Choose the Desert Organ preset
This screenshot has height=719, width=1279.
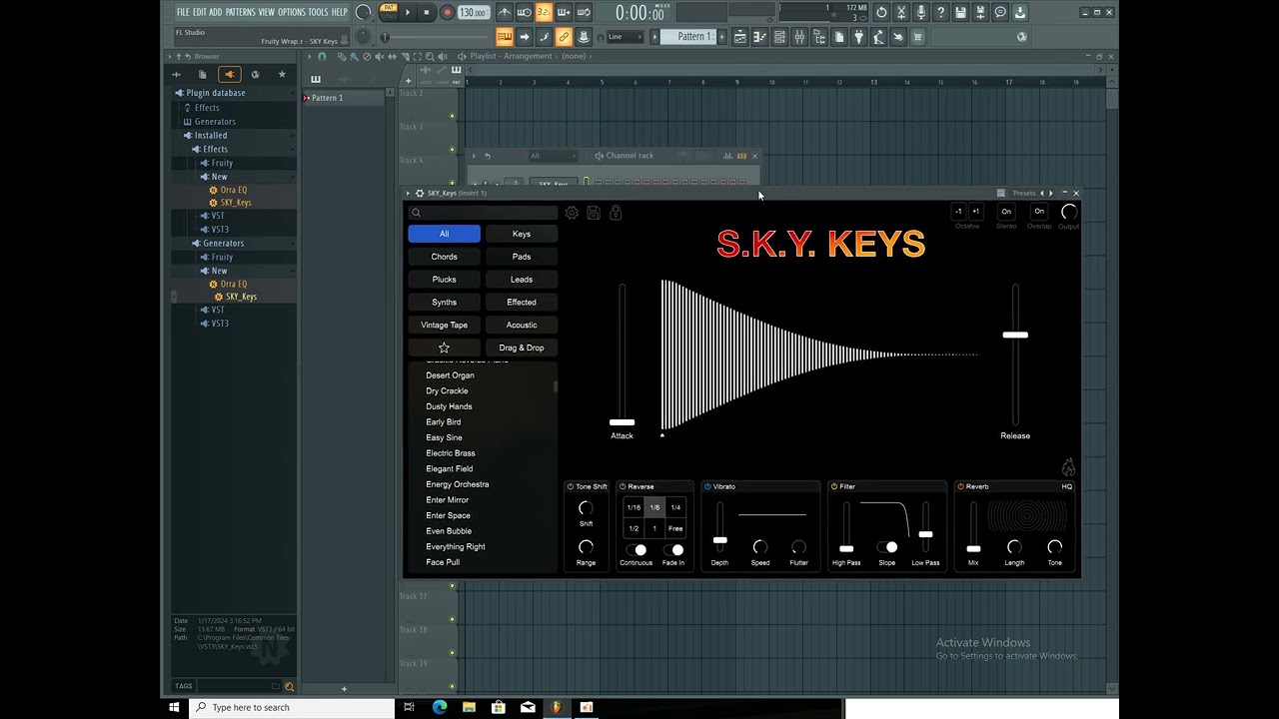[450, 375]
